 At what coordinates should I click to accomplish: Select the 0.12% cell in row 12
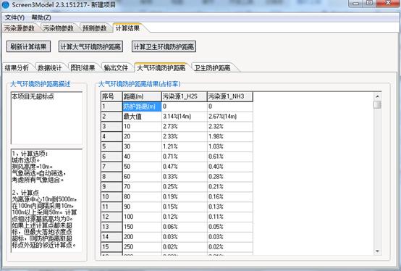185,217
